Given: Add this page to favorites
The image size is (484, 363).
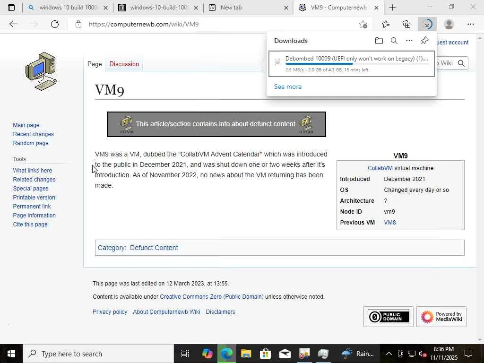Looking at the screenshot, I should pos(363,24).
